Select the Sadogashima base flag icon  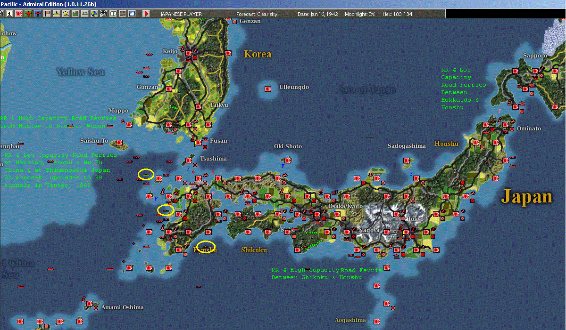[x=406, y=161]
